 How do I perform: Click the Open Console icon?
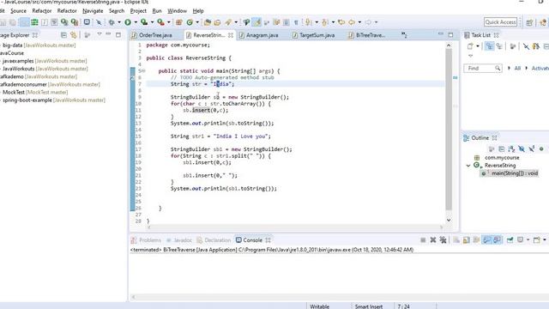536,240
